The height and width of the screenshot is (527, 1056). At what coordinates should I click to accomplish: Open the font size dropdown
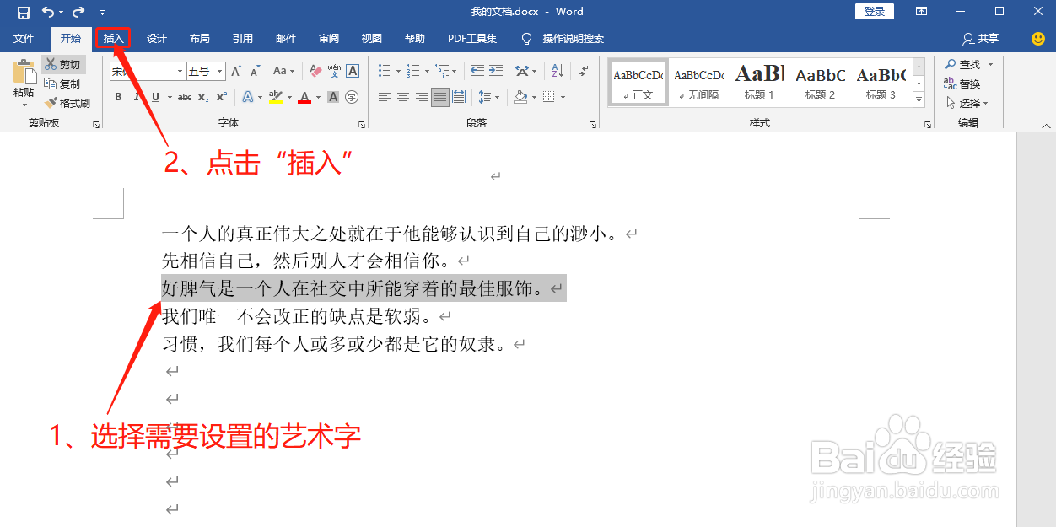(x=218, y=72)
